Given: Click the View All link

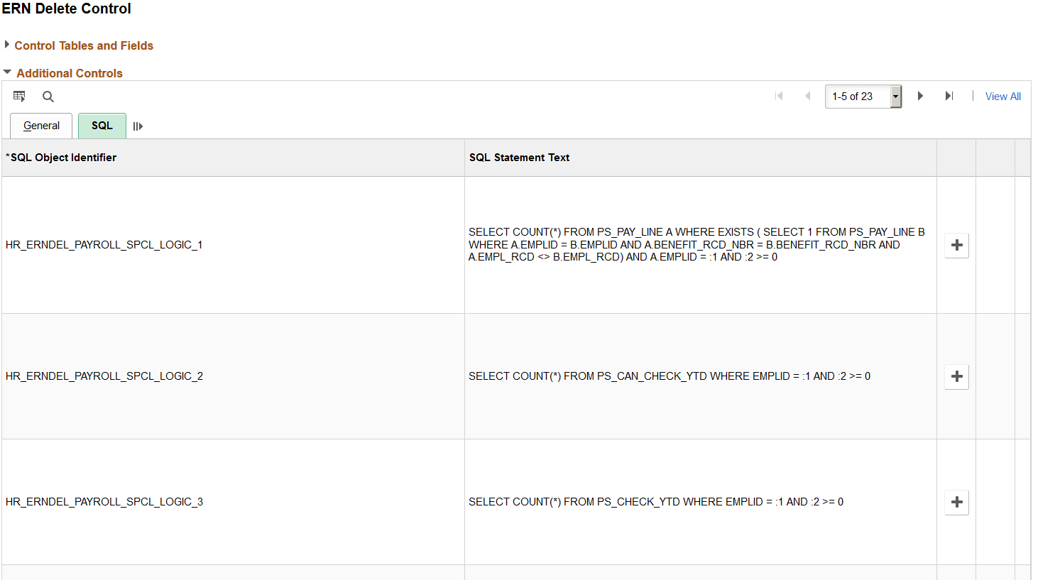Looking at the screenshot, I should pyautogui.click(x=1003, y=96).
